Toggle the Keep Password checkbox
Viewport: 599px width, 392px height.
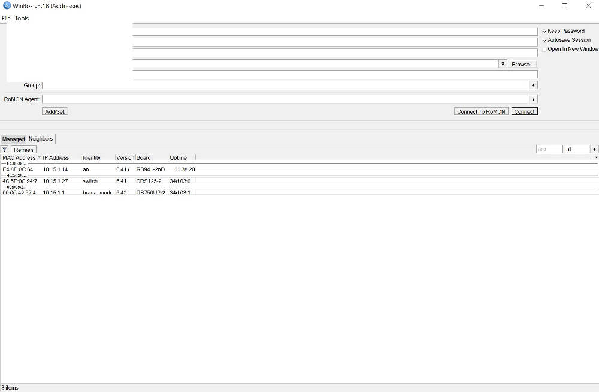click(544, 31)
